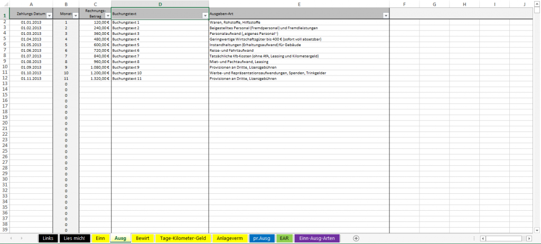541x244 pixels.
Task: Click the horizontal scrollbar right arrow
Action: [x=528, y=239]
